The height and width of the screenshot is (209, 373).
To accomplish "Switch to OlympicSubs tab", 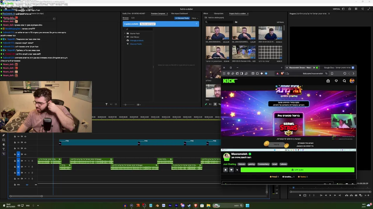I will tap(219, 14).
